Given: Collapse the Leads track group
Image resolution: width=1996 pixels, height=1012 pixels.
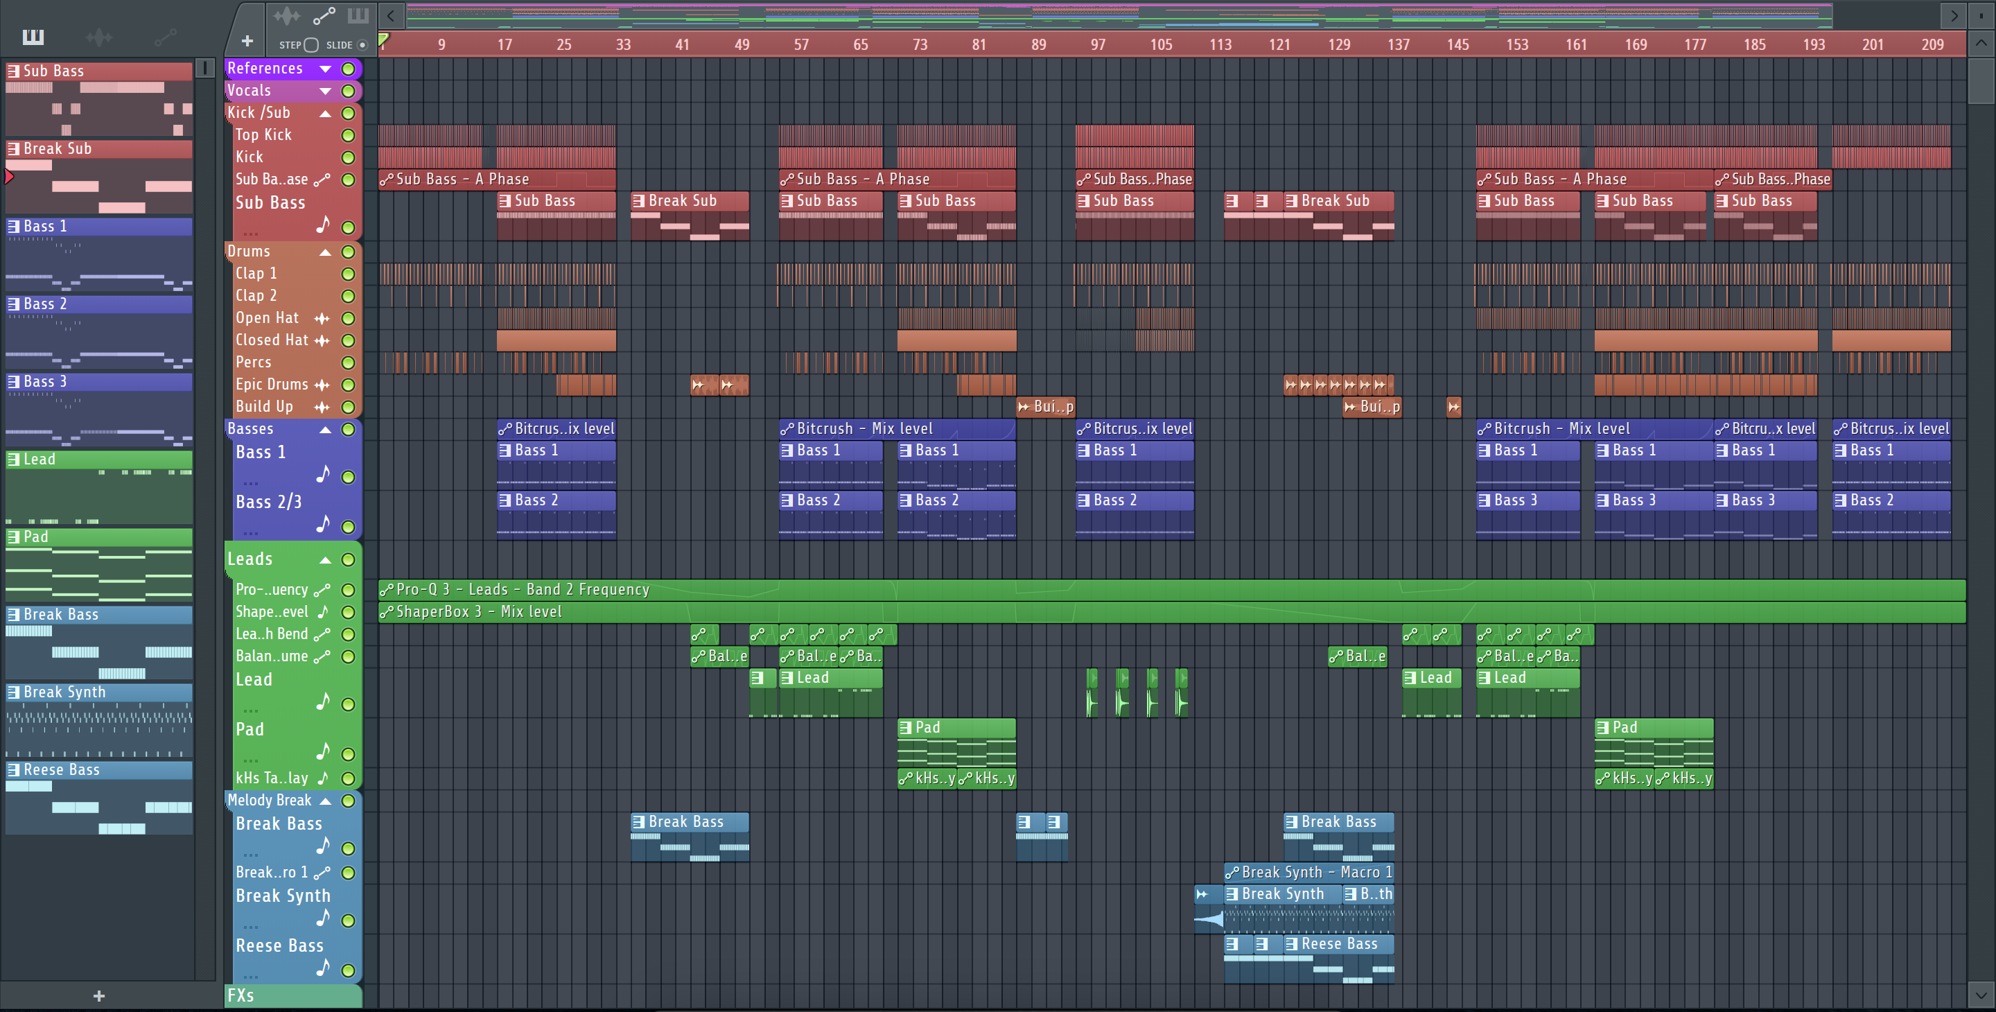Looking at the screenshot, I should point(326,559).
